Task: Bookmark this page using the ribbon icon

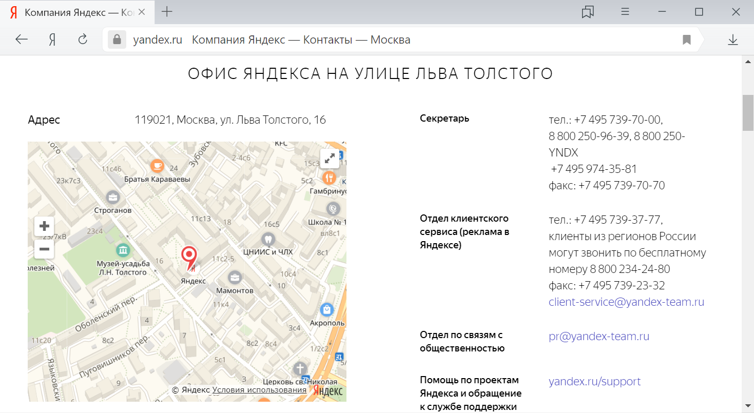Action: [x=687, y=40]
